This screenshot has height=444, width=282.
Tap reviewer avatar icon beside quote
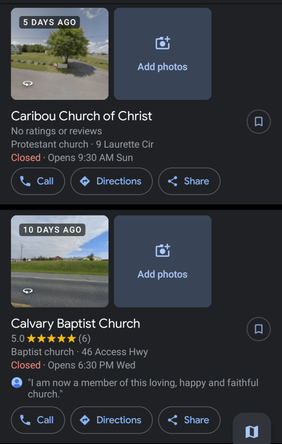(x=17, y=383)
